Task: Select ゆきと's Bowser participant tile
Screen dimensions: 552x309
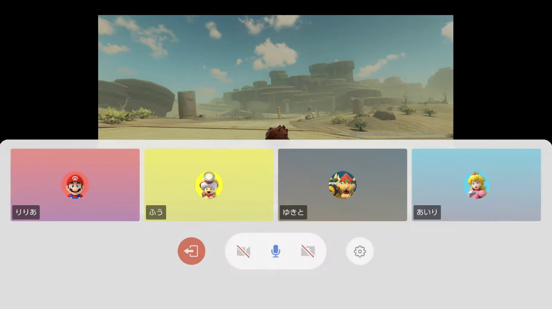Action: tap(343, 185)
